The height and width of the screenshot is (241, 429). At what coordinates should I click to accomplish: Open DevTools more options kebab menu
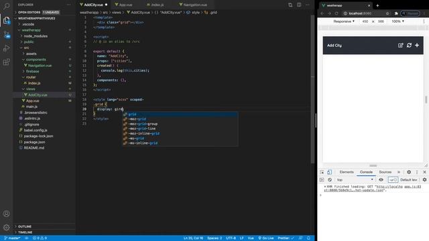[417, 172]
